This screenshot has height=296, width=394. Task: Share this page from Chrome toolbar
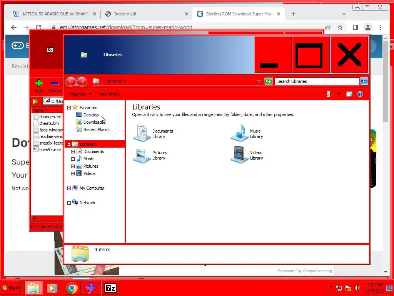click(328, 27)
